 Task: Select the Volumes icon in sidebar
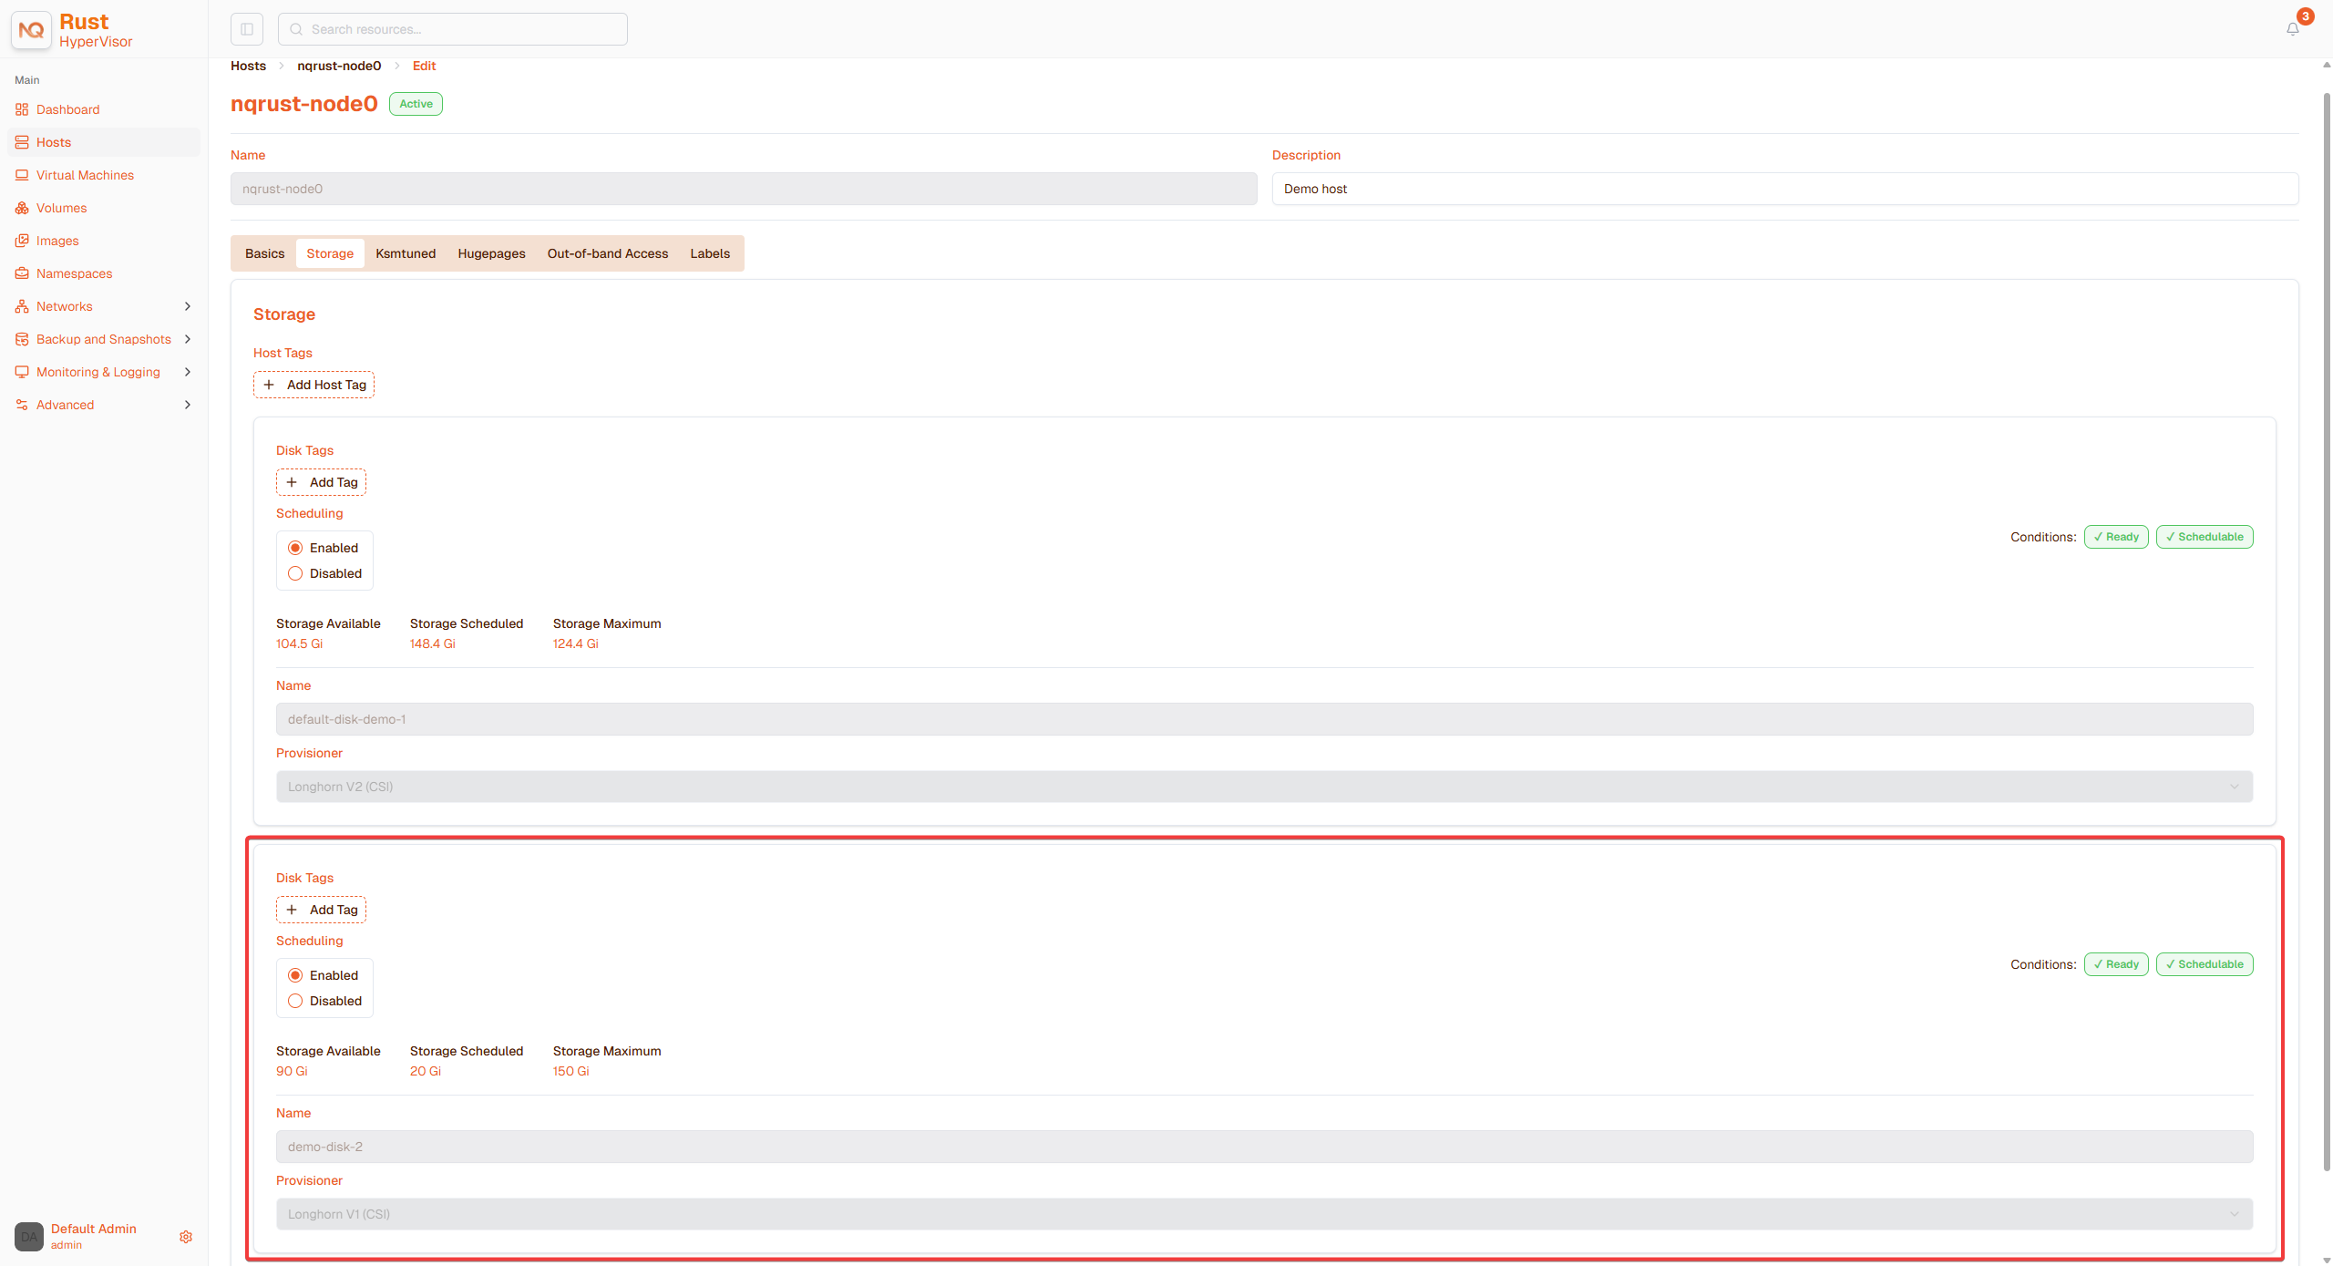pos(22,208)
